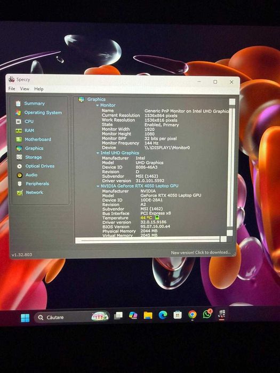Click the 'GeForce RTX 4050 Laptop GPU' model value
This screenshot has height=373, width=280.
(x=171, y=196)
